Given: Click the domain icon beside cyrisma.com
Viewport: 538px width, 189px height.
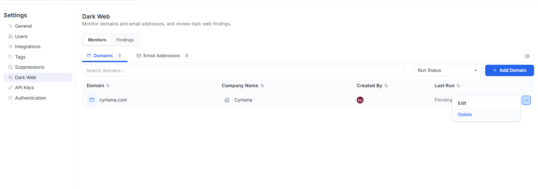Looking at the screenshot, I should click(92, 100).
